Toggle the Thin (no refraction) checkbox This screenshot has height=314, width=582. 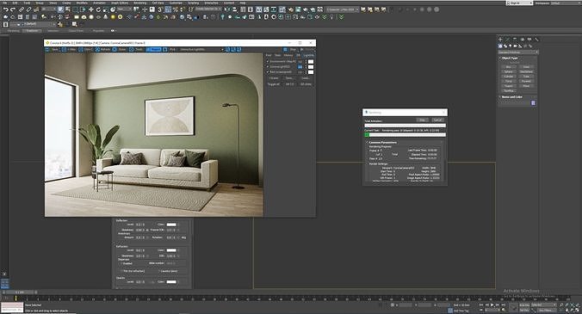pyautogui.click(x=121, y=271)
